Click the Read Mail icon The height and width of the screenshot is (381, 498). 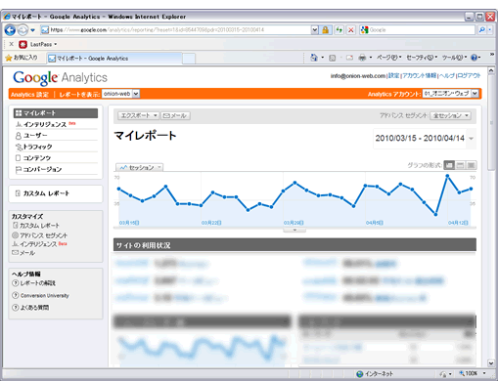click(x=349, y=58)
